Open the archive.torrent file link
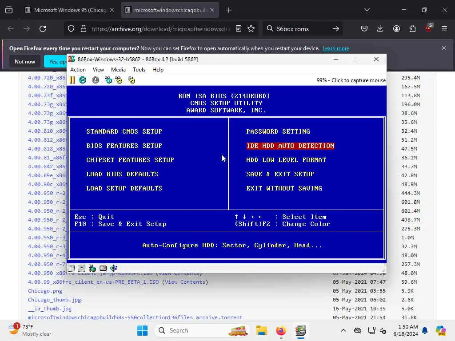The image size is (455, 341). [135, 317]
